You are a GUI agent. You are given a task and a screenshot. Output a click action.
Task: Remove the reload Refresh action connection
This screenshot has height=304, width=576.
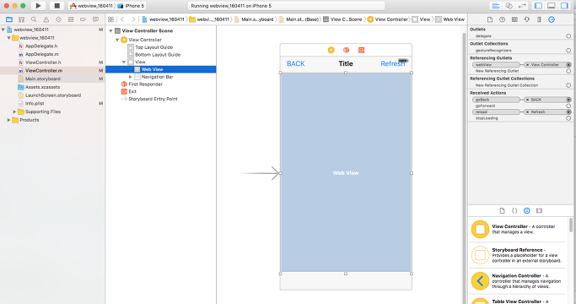click(x=528, y=111)
